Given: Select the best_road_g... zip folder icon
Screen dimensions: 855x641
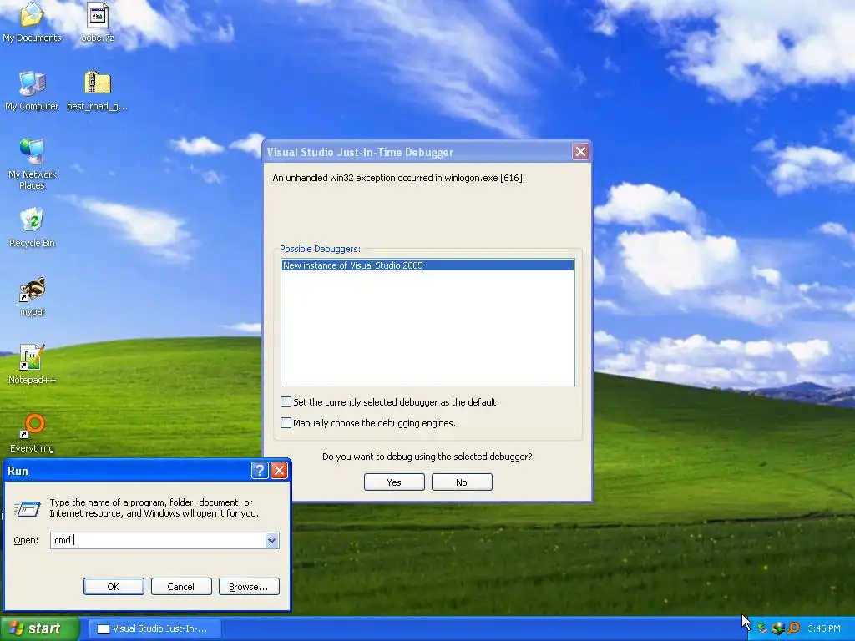Looking at the screenshot, I should click(x=98, y=90).
